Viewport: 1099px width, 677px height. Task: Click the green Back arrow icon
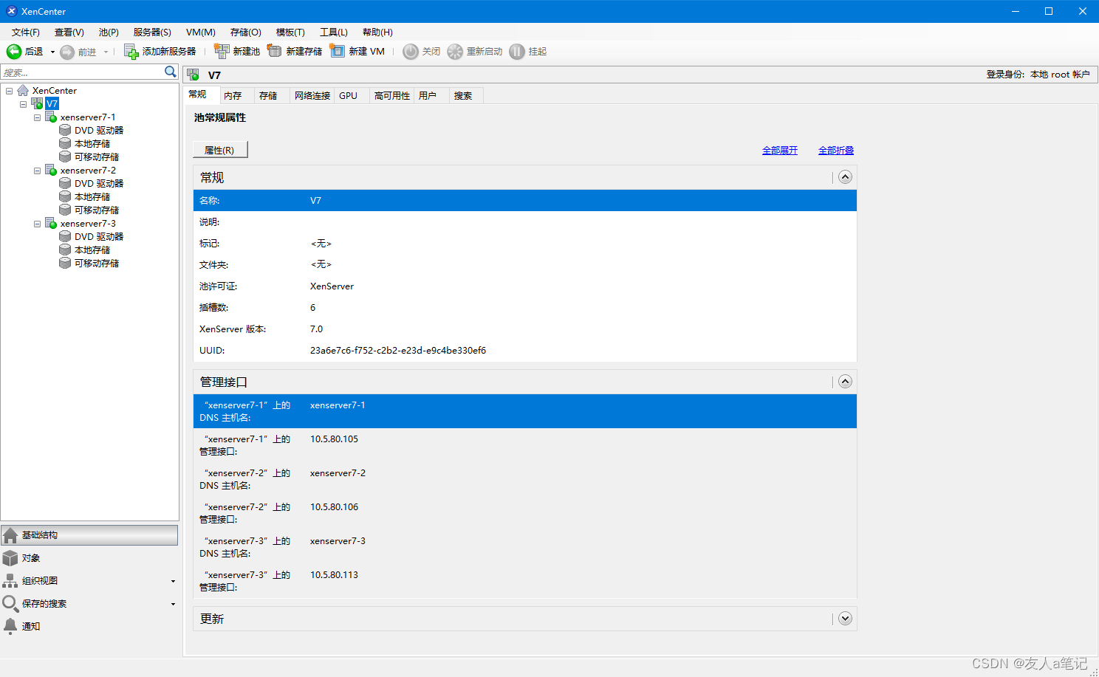14,51
